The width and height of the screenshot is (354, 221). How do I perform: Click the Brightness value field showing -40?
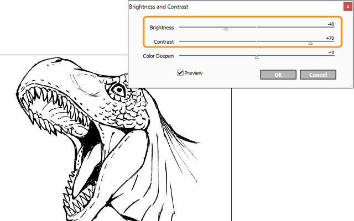point(330,24)
